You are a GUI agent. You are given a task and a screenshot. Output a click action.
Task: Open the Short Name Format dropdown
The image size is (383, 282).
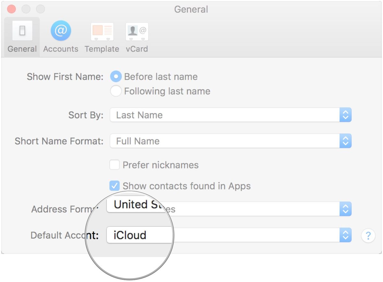tap(230, 141)
